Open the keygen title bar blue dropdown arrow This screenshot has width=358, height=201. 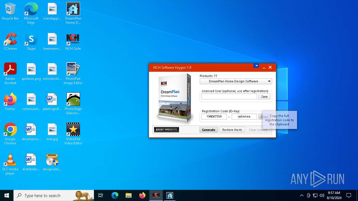[x=256, y=66]
